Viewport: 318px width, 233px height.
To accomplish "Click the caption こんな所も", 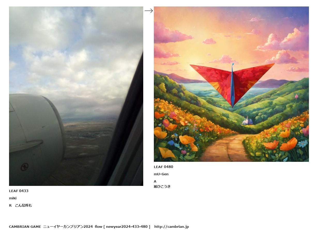I will [x=23, y=205].
